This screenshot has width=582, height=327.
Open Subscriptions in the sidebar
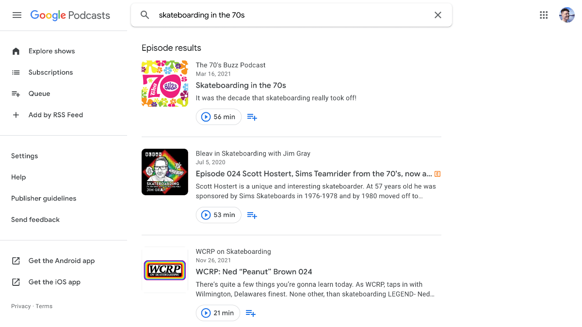click(x=50, y=72)
